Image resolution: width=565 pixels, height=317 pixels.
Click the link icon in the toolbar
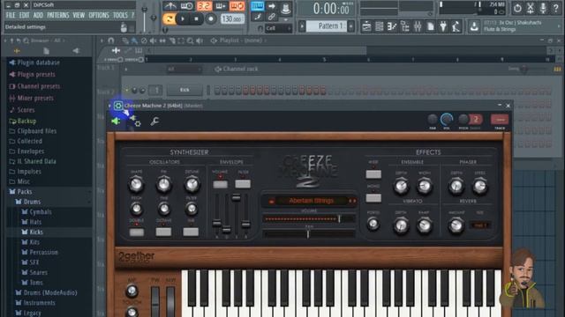(x=271, y=17)
